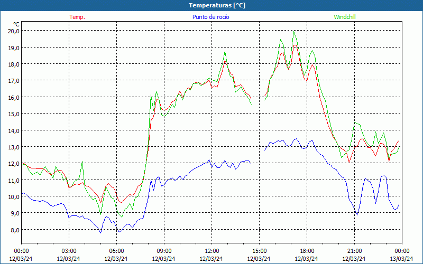Click the 18:00 time axis label
This screenshot has width=423, height=264.
(x=307, y=251)
